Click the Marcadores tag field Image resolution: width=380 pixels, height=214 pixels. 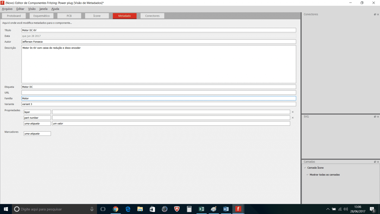coord(37,134)
